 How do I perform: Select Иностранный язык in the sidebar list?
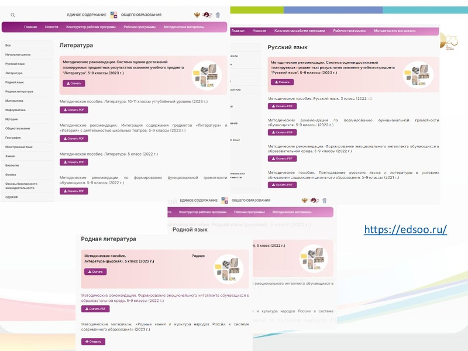point(19,147)
